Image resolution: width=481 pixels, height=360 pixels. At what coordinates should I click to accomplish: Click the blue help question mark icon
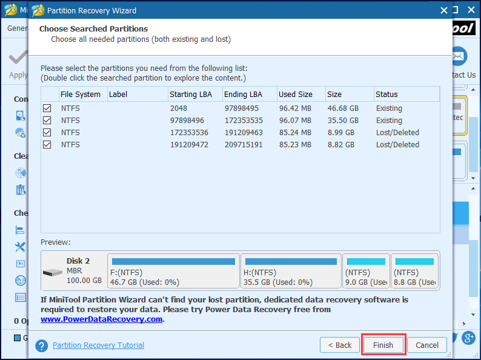pyautogui.click(x=41, y=346)
